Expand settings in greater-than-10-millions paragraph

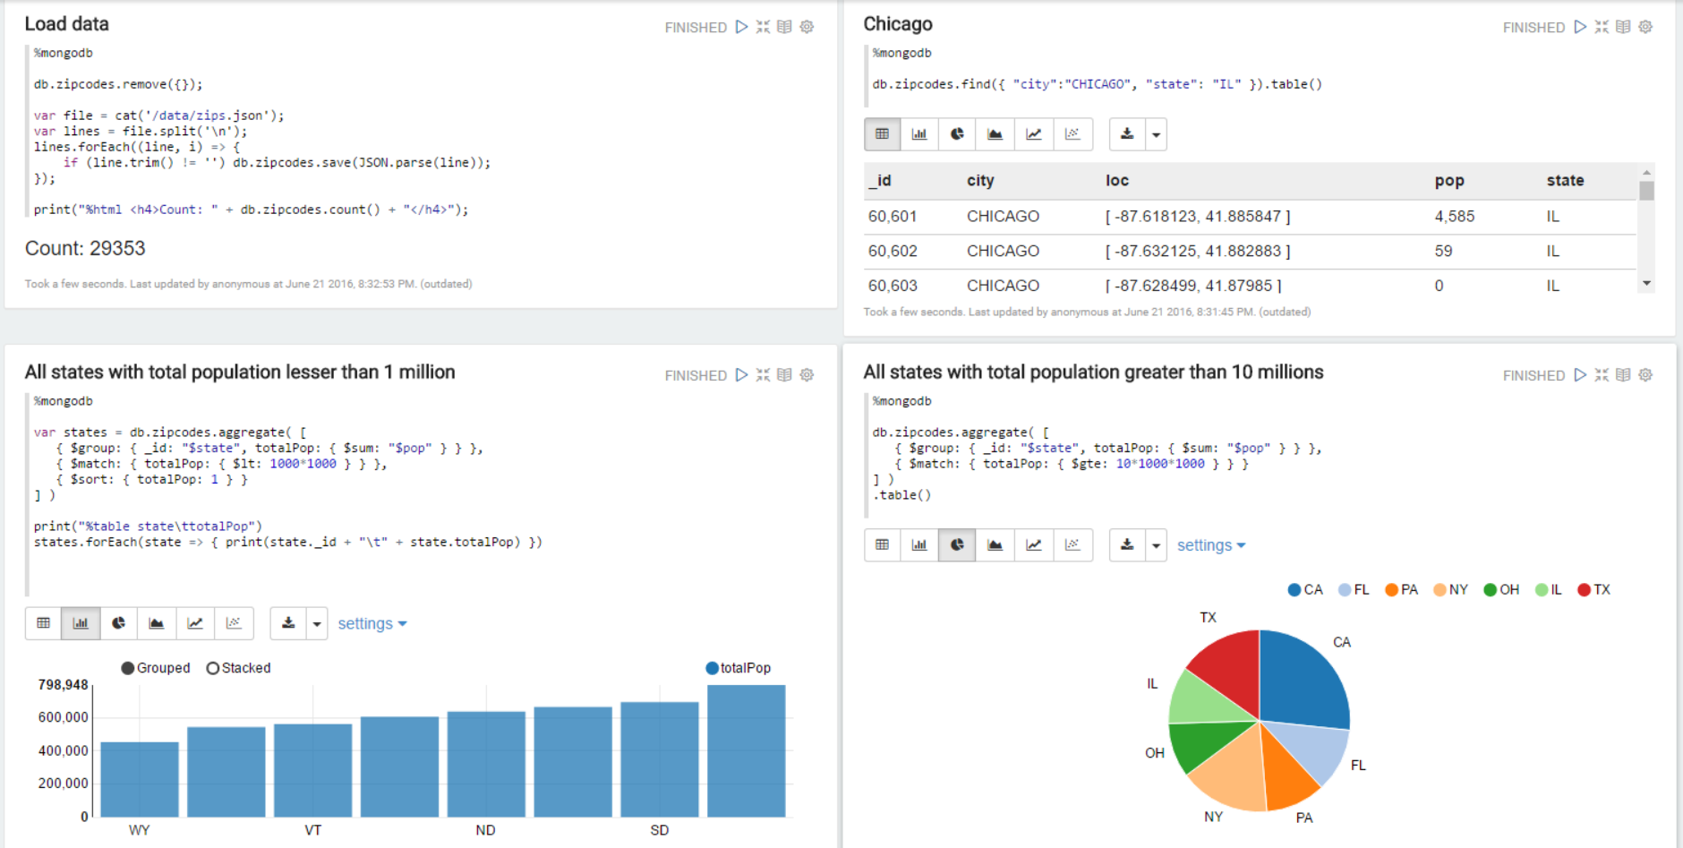click(x=1210, y=545)
